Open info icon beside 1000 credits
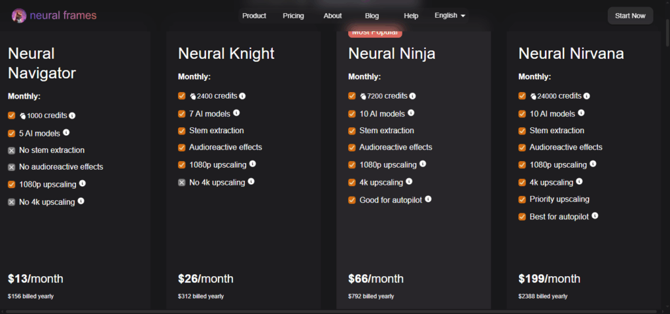Image resolution: width=670 pixels, height=314 pixels. 72,116
